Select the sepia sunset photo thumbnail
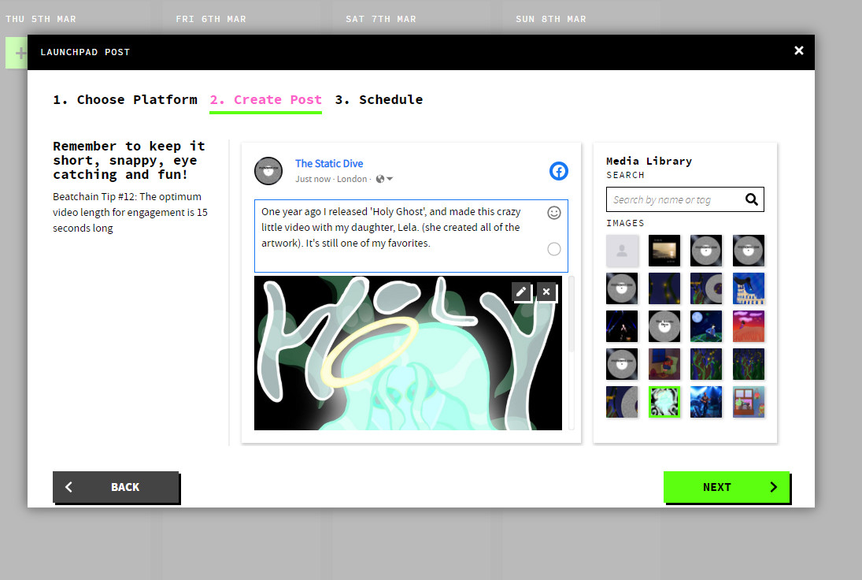This screenshot has height=580, width=862. pos(664,251)
